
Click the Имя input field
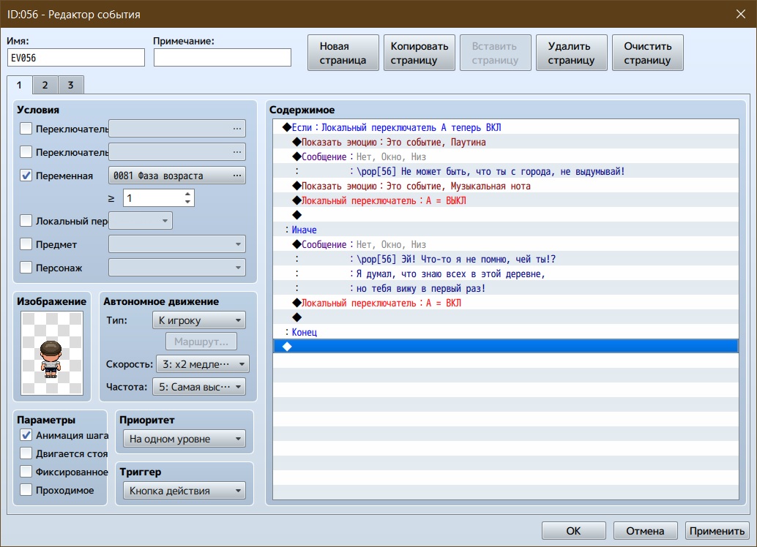coord(76,58)
